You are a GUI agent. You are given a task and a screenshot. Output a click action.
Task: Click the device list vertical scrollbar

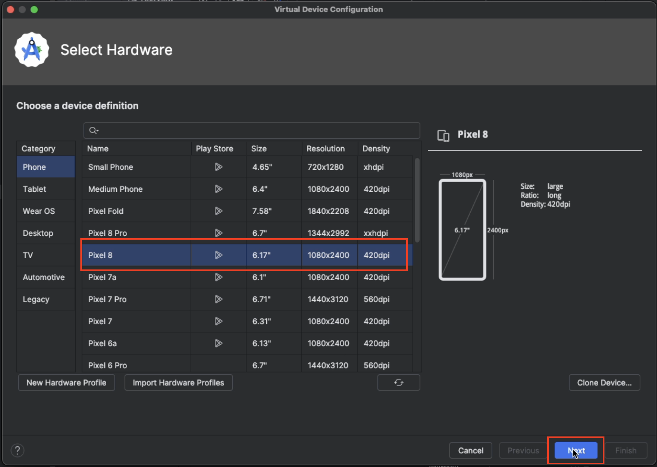point(417,200)
